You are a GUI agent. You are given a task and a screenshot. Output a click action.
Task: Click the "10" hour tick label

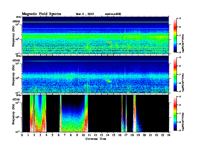83,135
